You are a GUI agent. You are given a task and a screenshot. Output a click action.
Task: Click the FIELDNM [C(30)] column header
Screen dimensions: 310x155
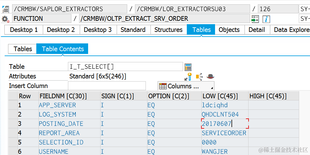point(69,96)
